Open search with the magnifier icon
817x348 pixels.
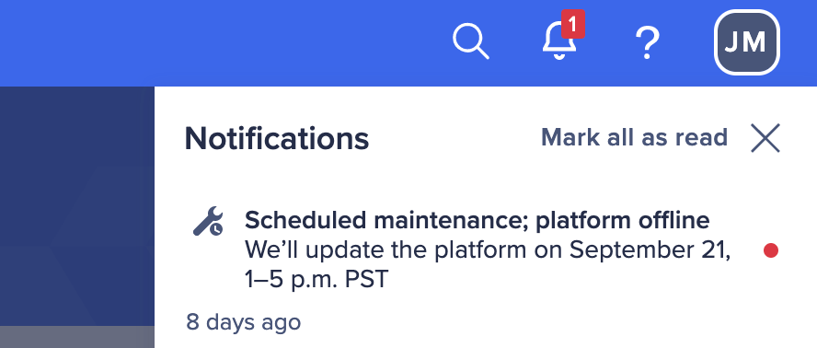click(470, 41)
